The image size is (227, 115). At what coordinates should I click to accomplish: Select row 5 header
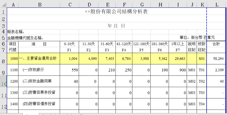[3, 38]
